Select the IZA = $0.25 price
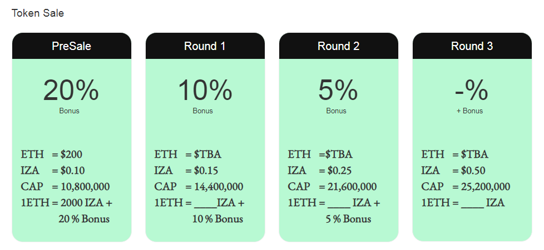 click(x=320, y=171)
